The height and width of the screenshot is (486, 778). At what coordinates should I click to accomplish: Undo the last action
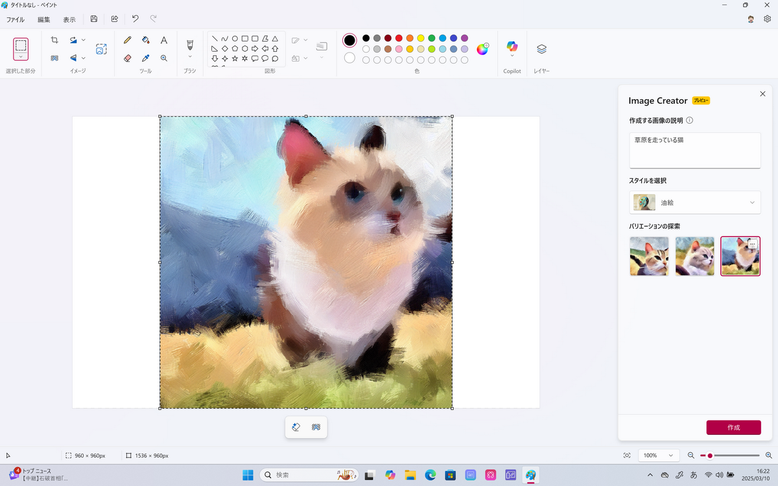(x=135, y=19)
